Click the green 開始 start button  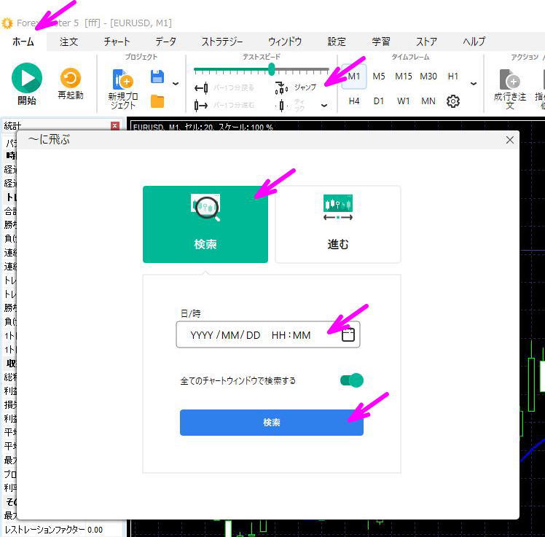pyautogui.click(x=27, y=78)
